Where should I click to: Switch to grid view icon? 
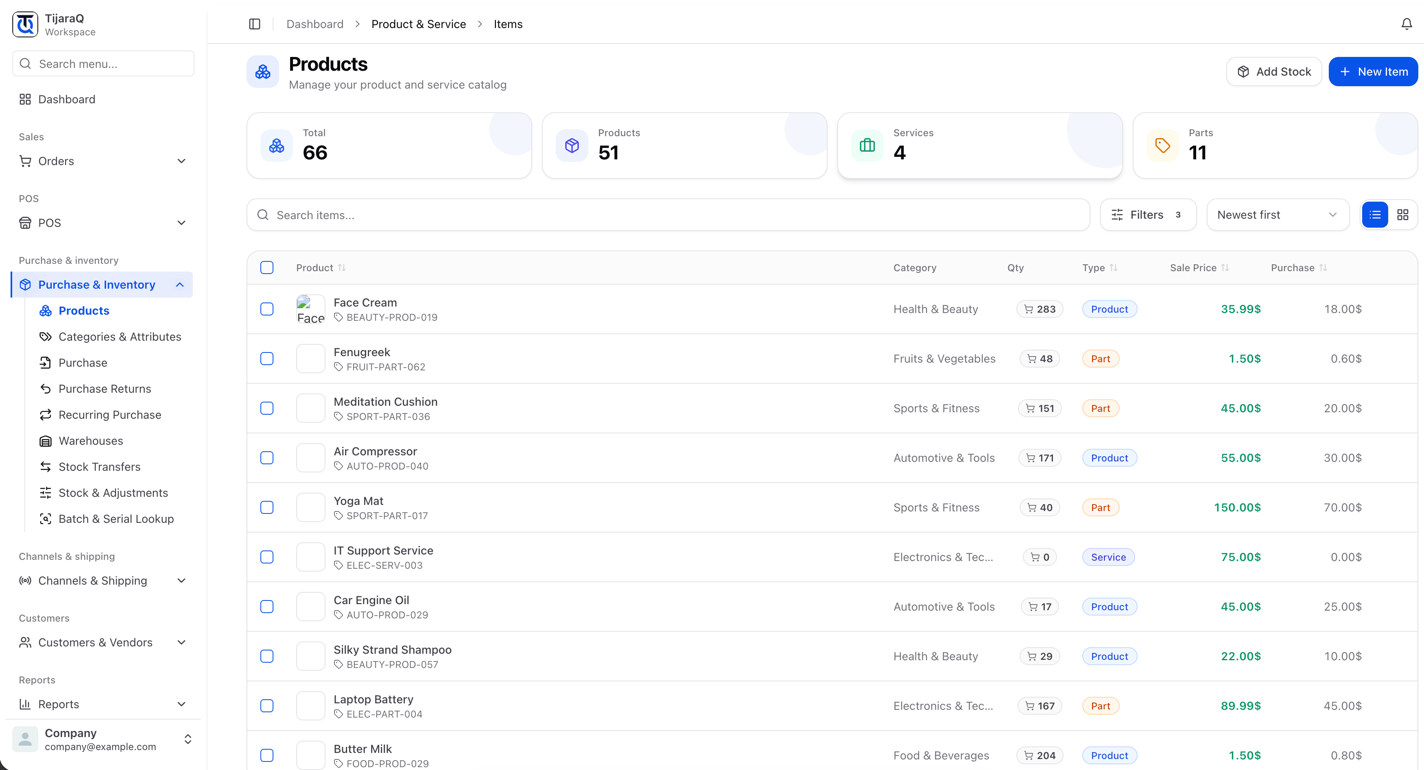click(1402, 215)
